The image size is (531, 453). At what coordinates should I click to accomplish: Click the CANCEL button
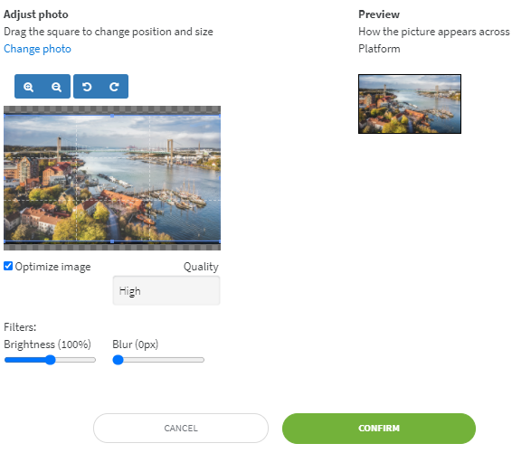pos(181,428)
